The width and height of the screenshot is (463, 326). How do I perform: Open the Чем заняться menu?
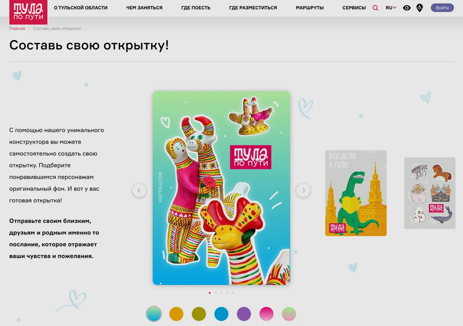tap(145, 8)
